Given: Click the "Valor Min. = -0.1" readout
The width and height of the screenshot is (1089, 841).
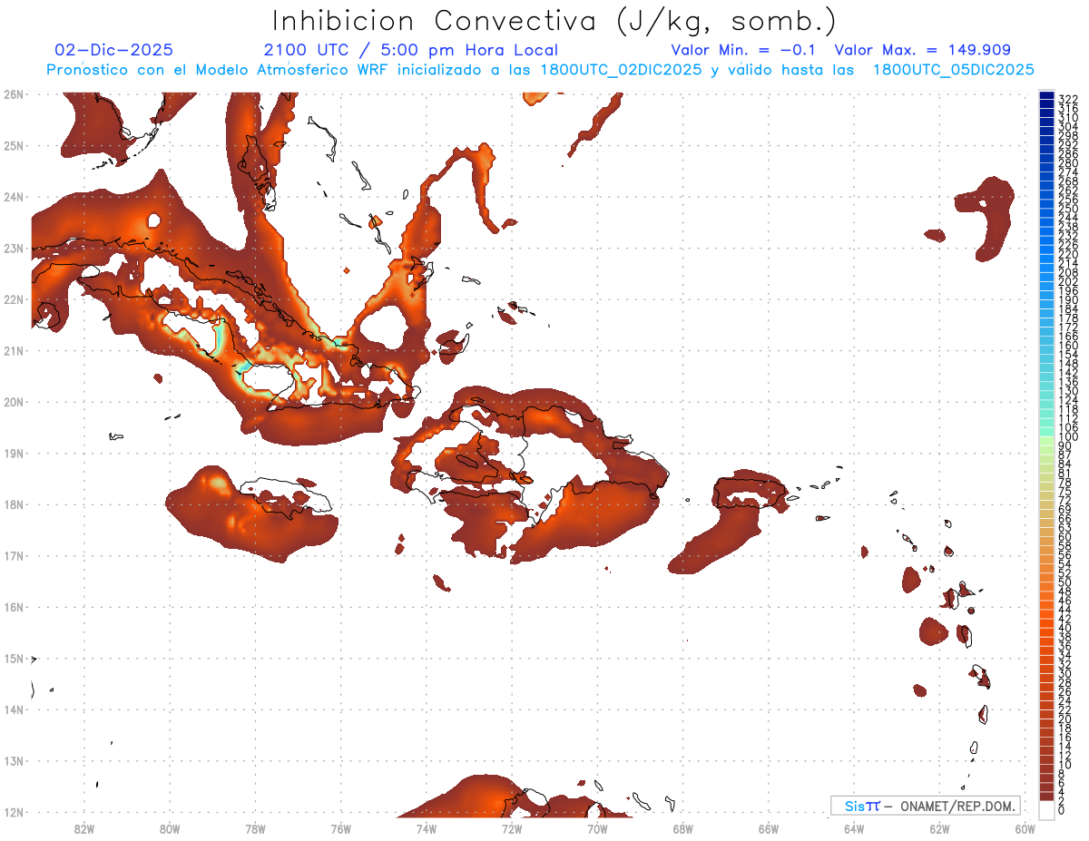Looking at the screenshot, I should point(744,50).
